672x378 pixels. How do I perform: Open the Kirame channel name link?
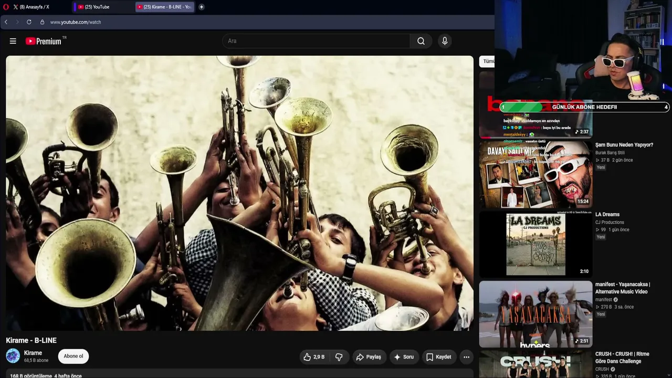point(33,353)
